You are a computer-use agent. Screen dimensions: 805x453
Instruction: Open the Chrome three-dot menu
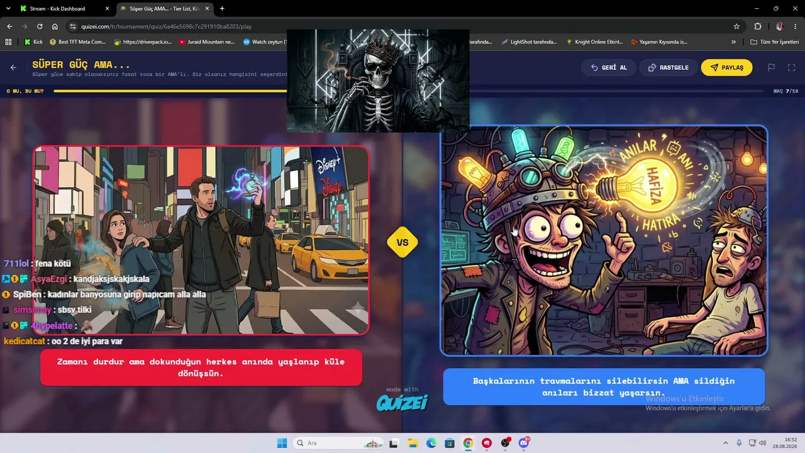pyautogui.click(x=796, y=26)
